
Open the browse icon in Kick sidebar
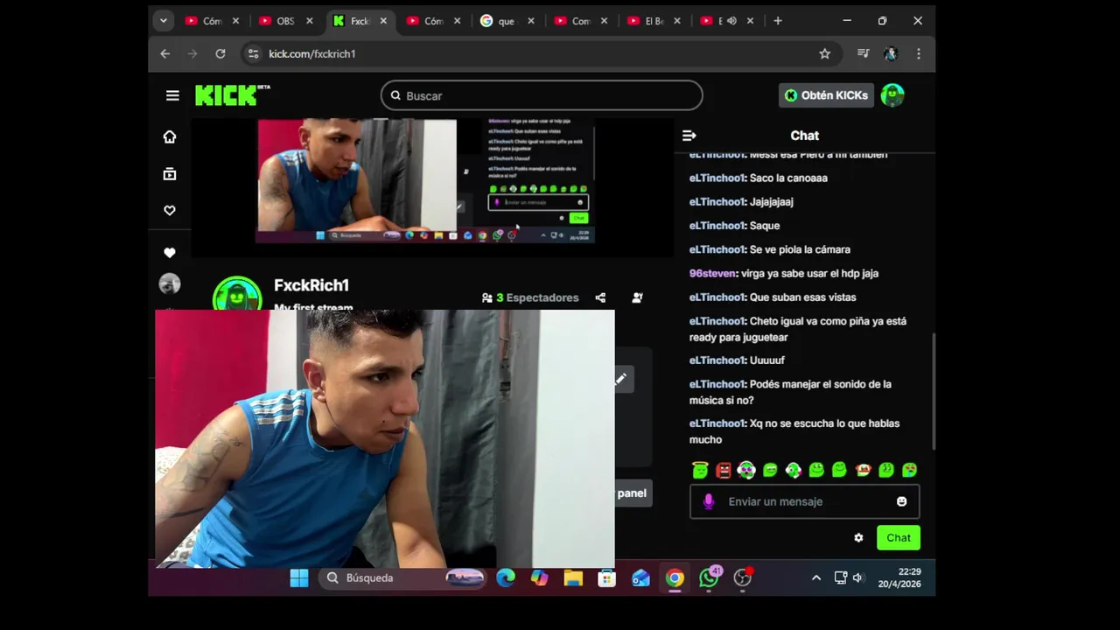tap(170, 174)
